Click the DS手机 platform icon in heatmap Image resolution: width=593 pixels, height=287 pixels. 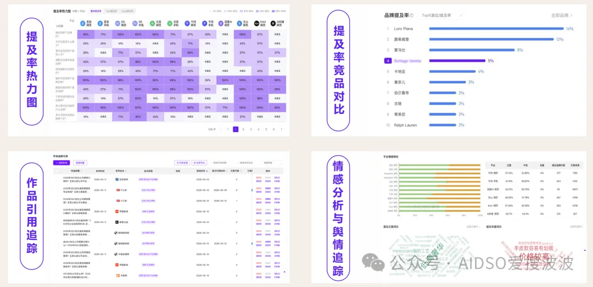(135, 24)
